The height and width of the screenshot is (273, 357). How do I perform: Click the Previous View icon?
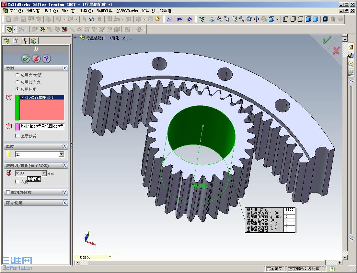click(x=202, y=19)
